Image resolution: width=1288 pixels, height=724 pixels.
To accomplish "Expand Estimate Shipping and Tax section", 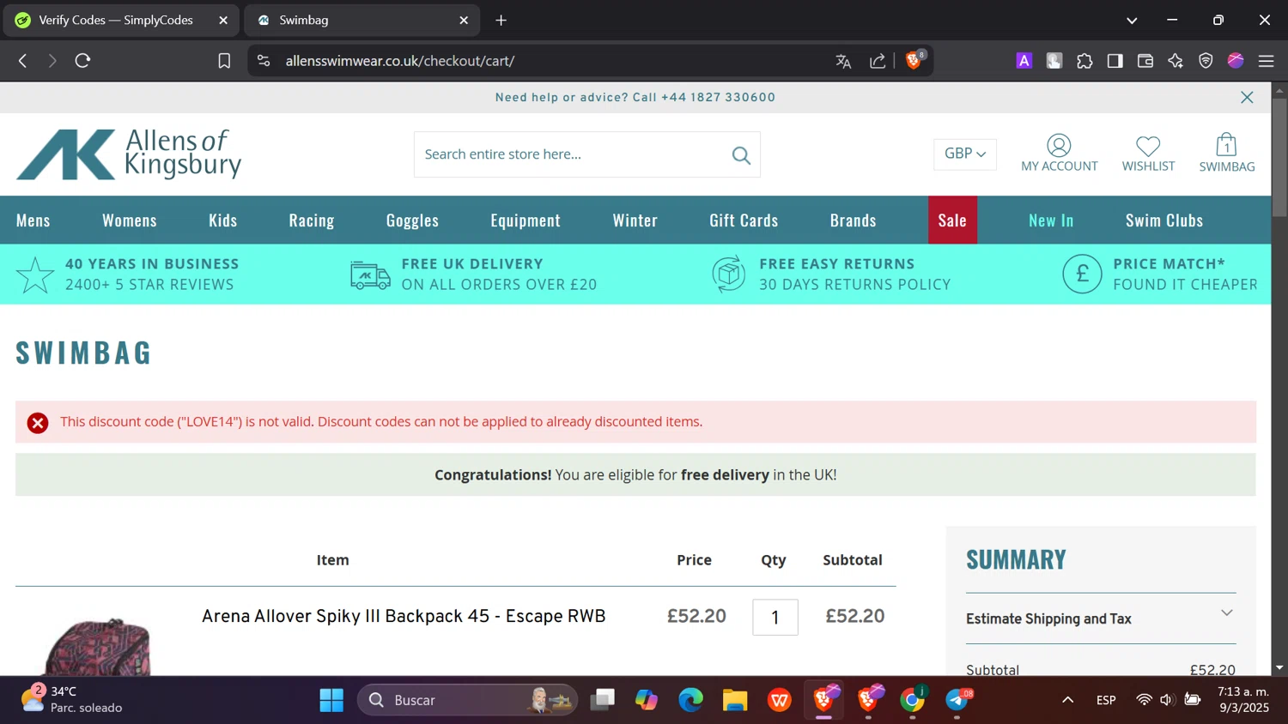I will [1100, 618].
